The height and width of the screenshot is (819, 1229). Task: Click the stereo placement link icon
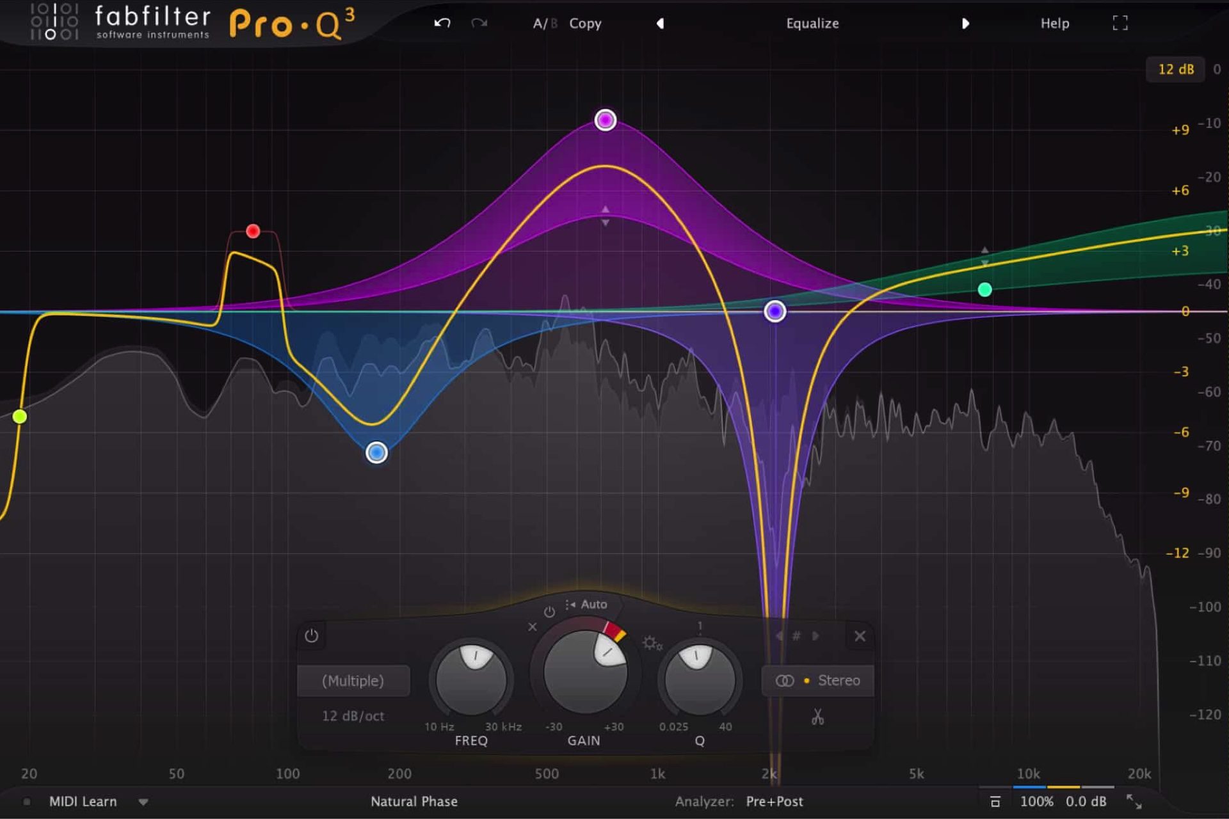tap(785, 680)
